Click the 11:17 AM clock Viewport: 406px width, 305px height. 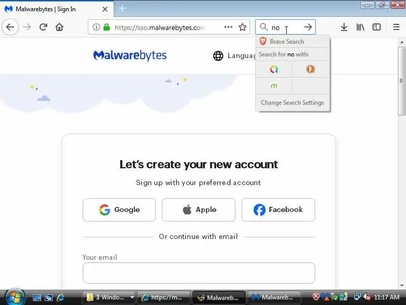[387, 297]
